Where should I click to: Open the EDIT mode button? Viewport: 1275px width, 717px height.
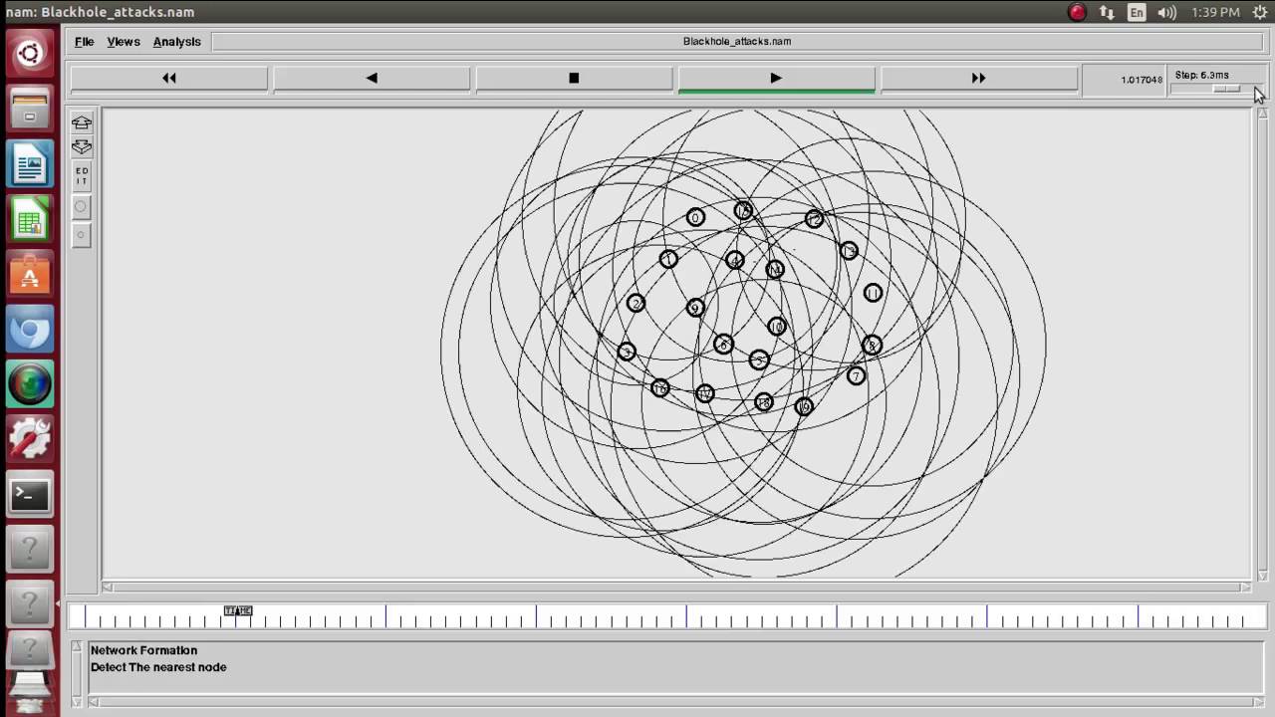(82, 177)
